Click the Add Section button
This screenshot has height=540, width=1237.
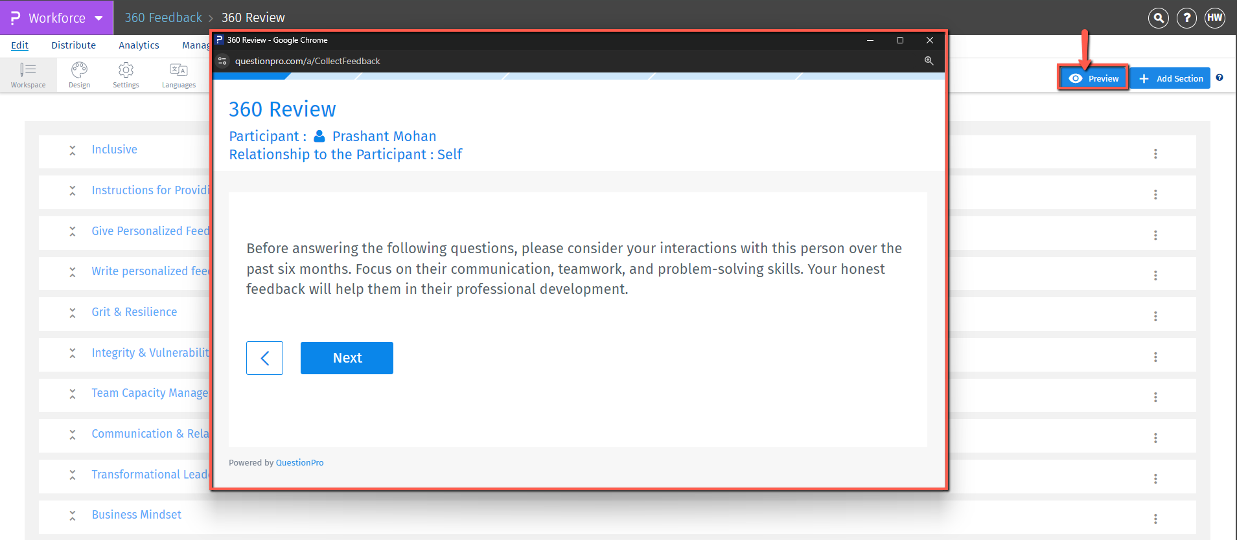coord(1171,78)
